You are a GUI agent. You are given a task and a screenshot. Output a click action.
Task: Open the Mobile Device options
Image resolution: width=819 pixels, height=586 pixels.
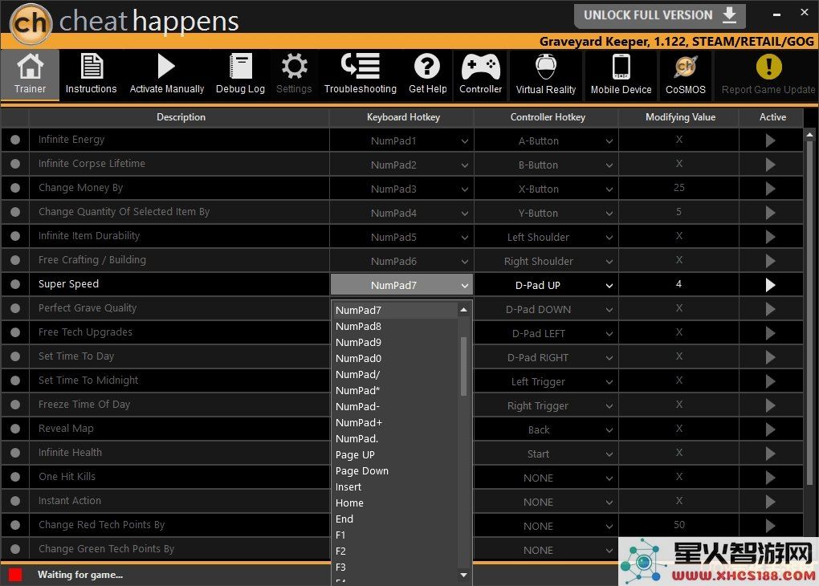pyautogui.click(x=621, y=74)
